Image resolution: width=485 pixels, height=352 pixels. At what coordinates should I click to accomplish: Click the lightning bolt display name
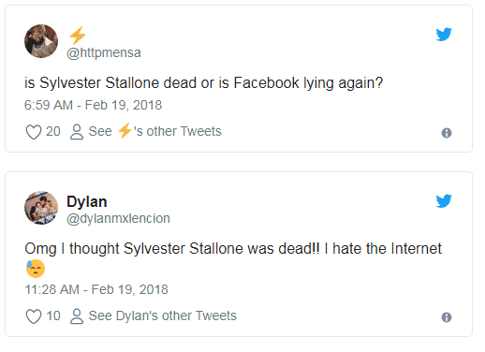pyautogui.click(x=78, y=36)
